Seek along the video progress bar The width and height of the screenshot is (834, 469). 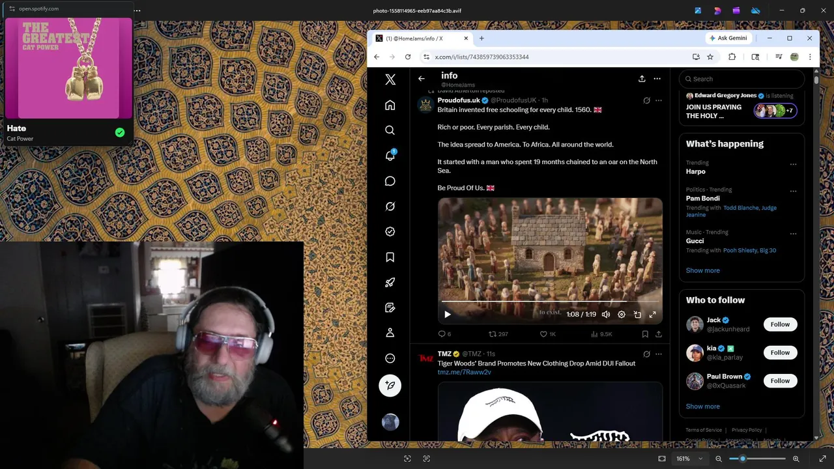550,302
